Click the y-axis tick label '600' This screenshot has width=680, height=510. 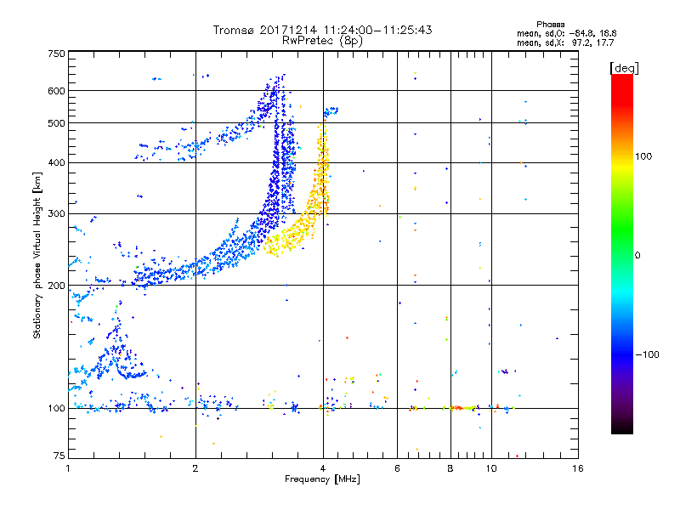56,91
